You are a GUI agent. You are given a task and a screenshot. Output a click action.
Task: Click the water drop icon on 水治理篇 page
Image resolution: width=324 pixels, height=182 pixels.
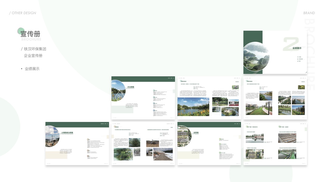point(119,96)
